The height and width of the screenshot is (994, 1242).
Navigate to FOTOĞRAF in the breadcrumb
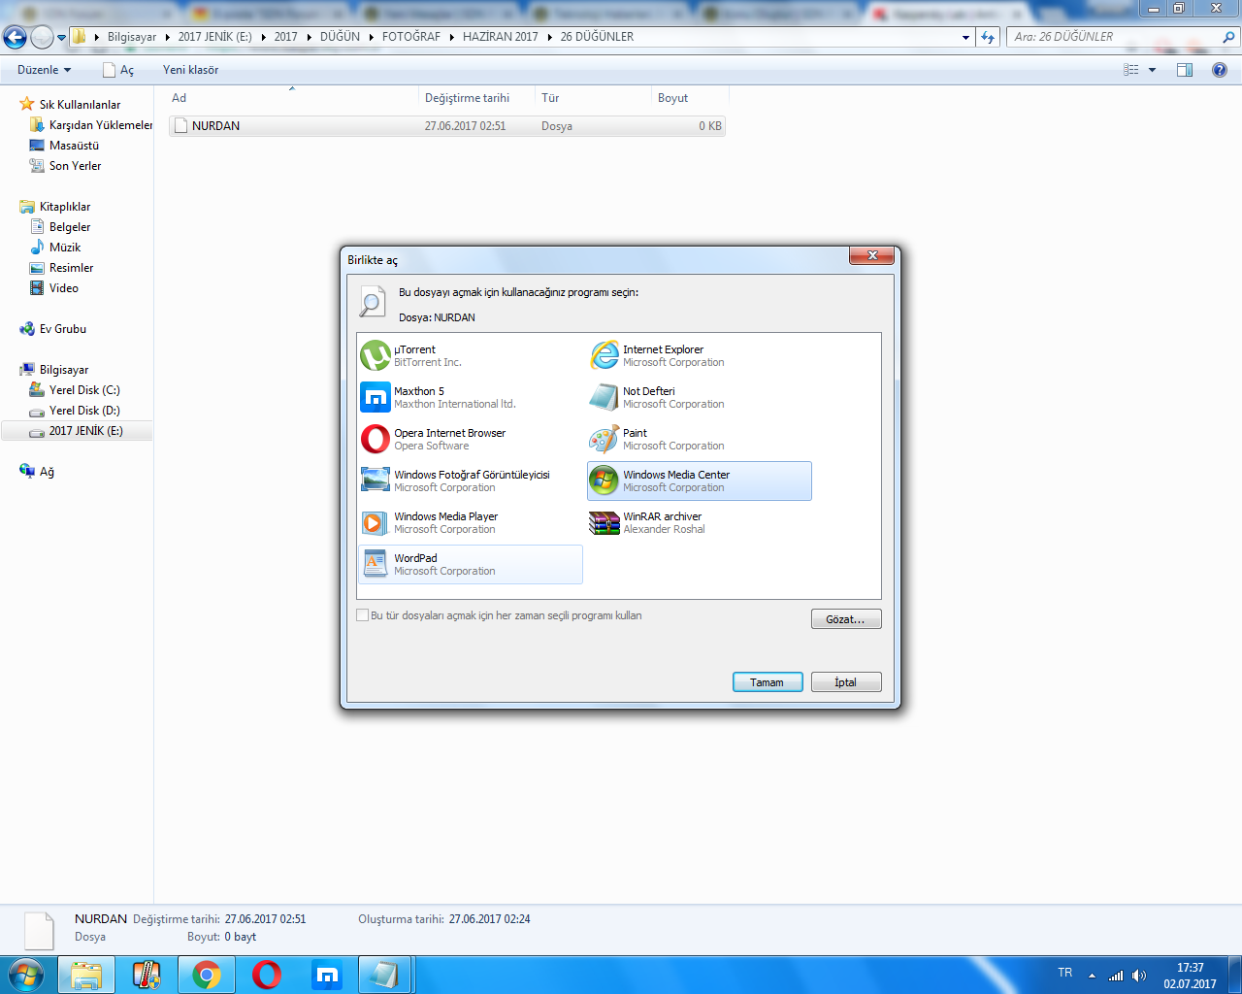pos(411,37)
